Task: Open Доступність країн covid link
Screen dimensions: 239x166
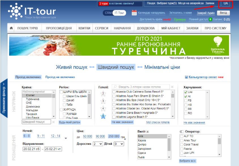Action: click(155, 19)
